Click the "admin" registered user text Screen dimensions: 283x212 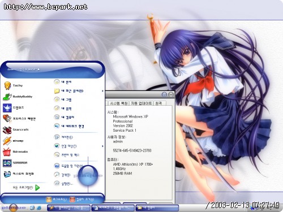(118, 141)
